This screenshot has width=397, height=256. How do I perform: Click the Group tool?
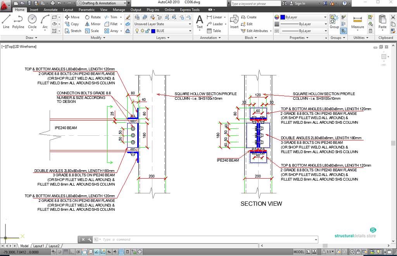[334, 21]
